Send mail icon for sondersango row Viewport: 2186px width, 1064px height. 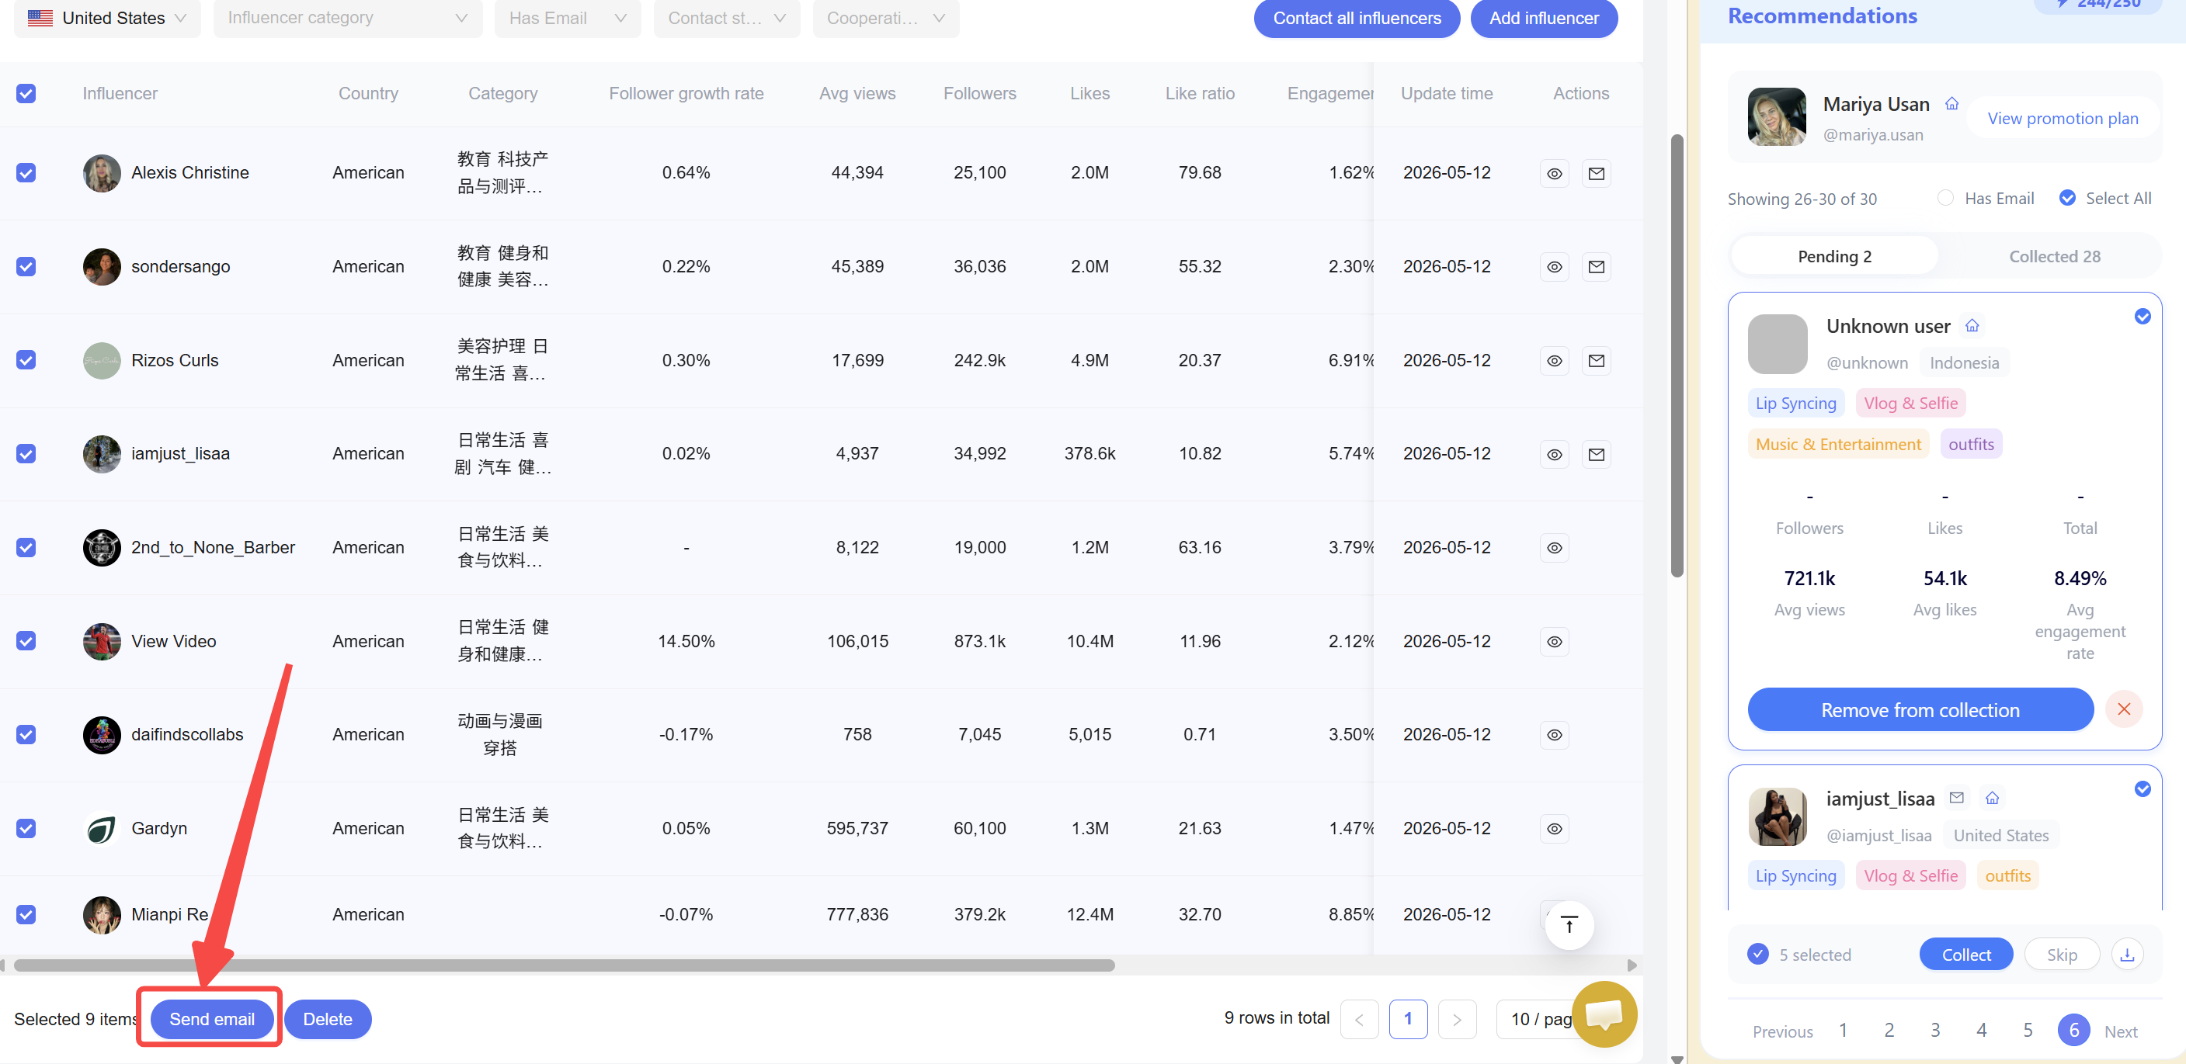1597,266
